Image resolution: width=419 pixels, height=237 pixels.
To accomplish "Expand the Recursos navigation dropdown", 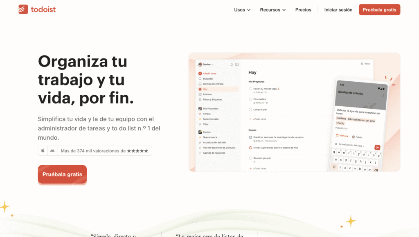I will 273,10.
